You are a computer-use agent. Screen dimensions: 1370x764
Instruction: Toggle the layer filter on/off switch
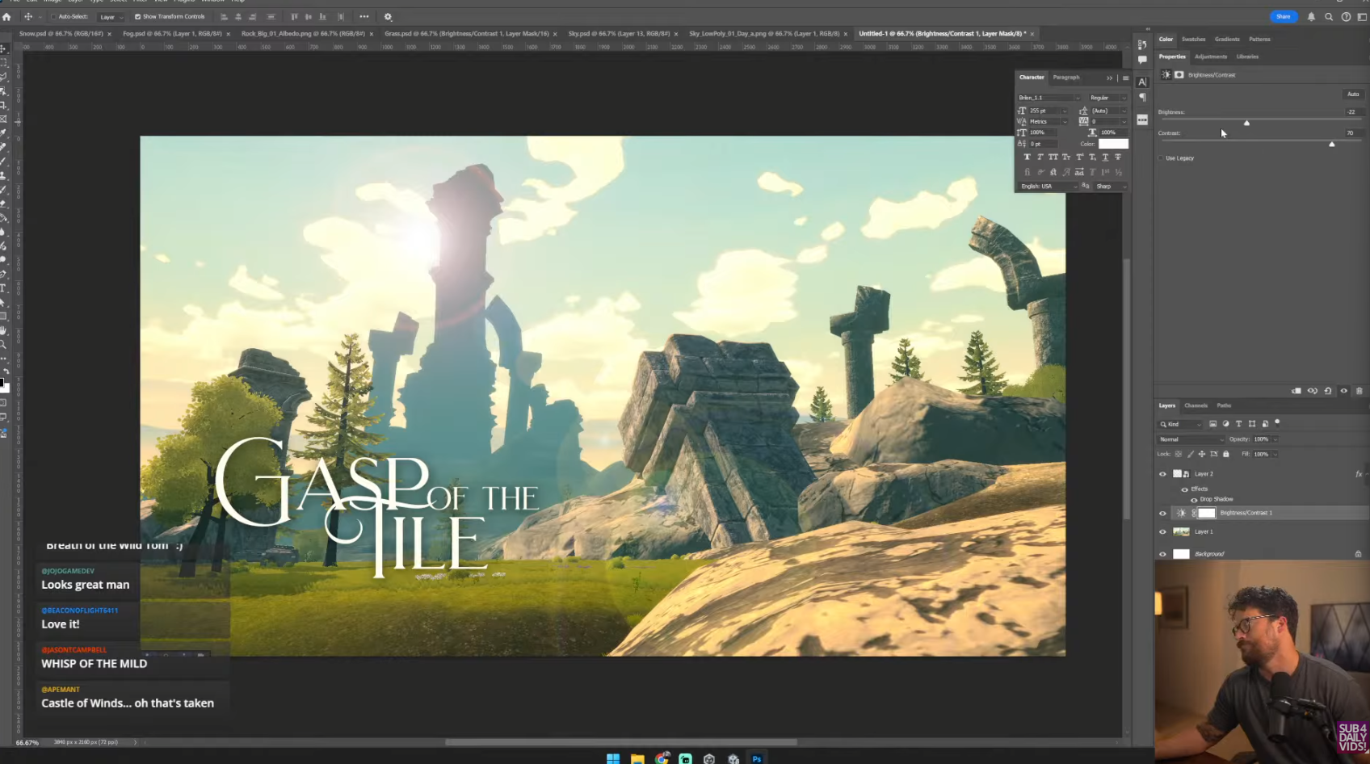click(1277, 422)
